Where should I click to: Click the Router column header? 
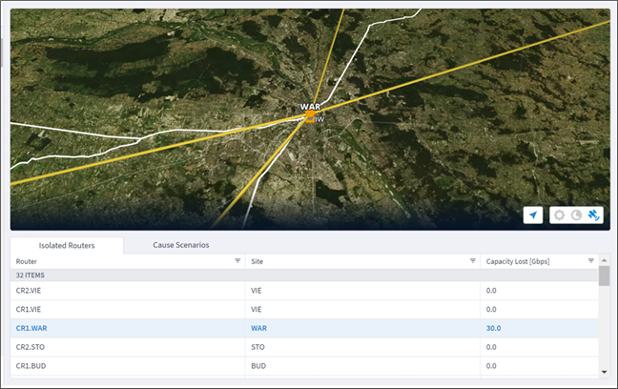coord(27,261)
